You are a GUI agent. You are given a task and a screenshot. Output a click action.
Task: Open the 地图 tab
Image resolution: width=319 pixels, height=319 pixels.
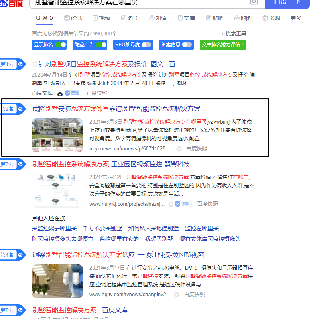[x=243, y=18]
